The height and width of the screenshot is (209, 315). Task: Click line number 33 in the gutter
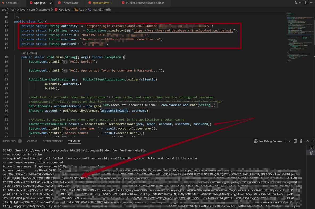coord(6,124)
